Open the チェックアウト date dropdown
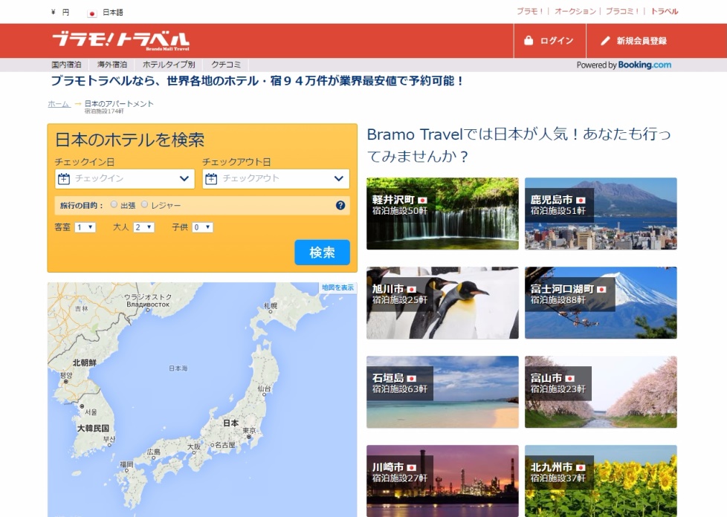 [x=276, y=179]
